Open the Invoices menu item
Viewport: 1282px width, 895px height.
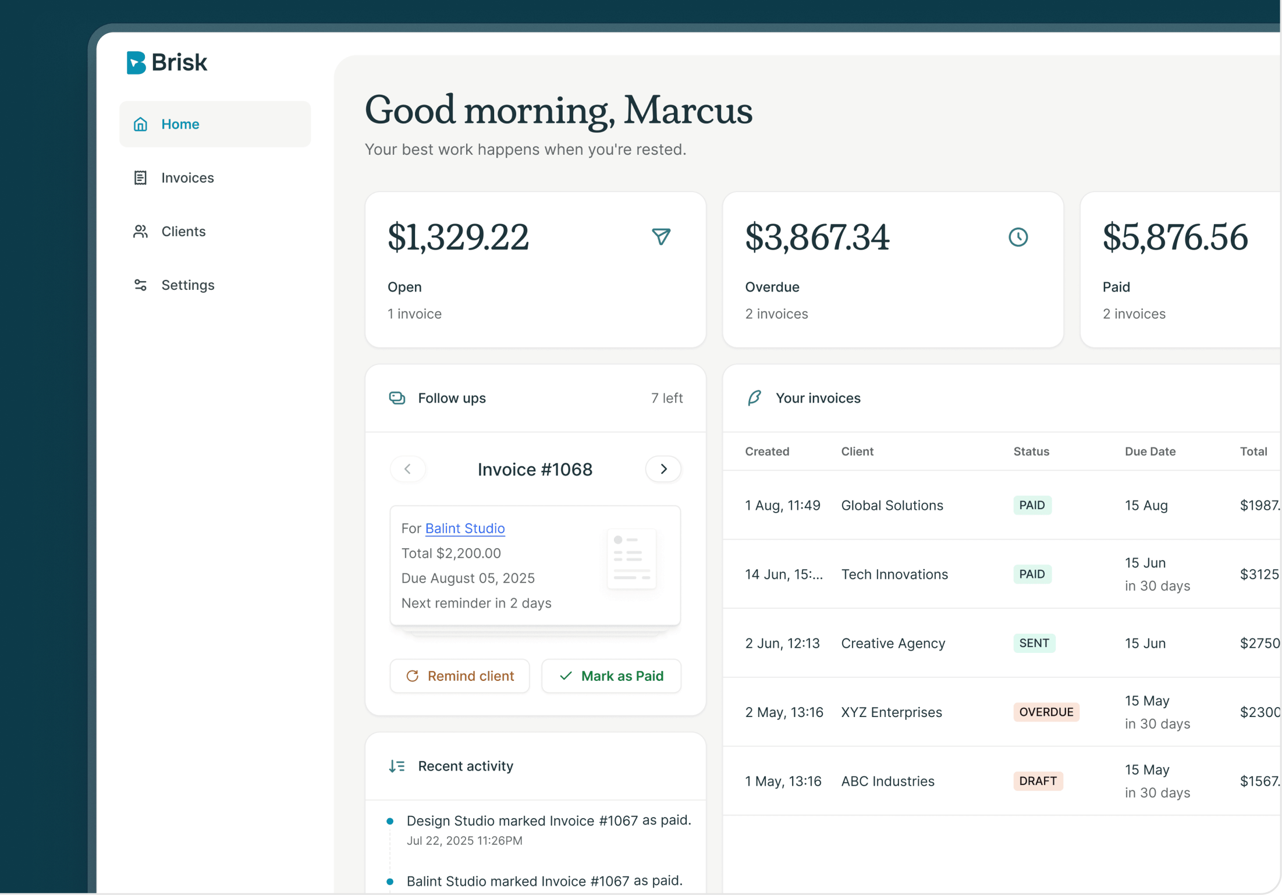(215, 177)
